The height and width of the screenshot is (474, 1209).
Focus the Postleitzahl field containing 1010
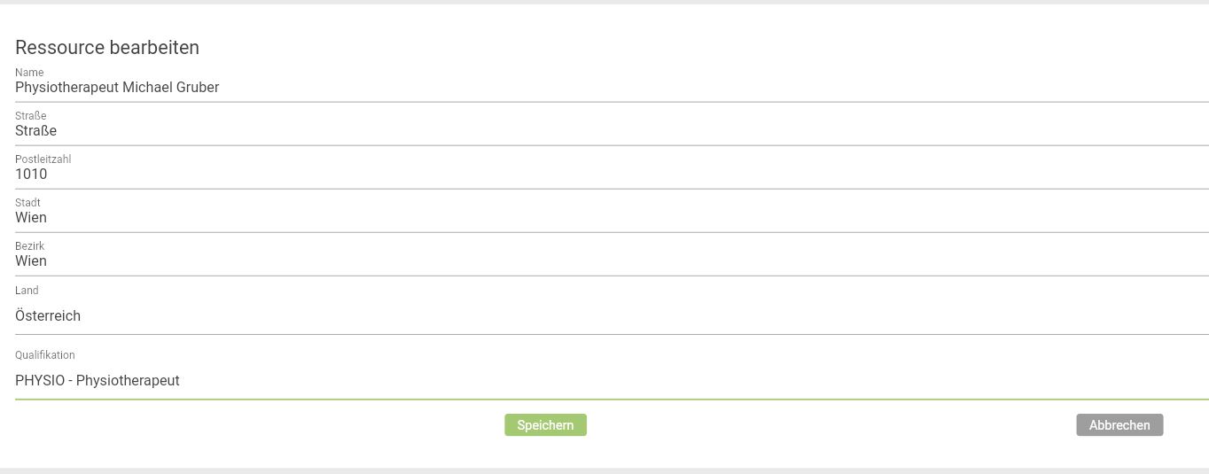[x=612, y=175]
